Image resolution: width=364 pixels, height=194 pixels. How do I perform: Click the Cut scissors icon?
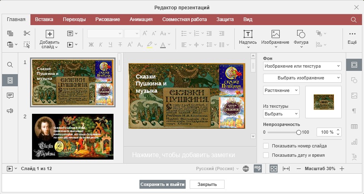click(x=27, y=34)
